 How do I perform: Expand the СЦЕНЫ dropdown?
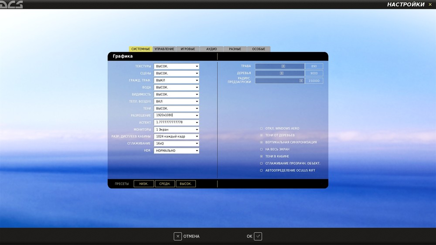click(176, 73)
